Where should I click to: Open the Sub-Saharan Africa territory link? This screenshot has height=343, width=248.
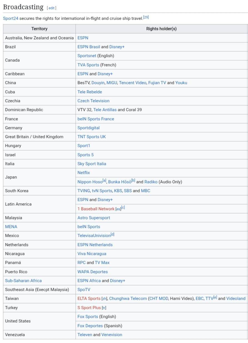(x=23, y=281)
